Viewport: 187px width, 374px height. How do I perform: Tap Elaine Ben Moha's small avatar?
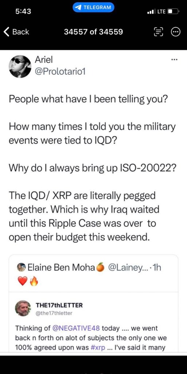(22, 268)
